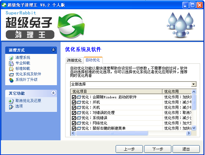Viewport: 205px width, 155px height.
Task: Collapse the 清理方式 panel chevron
Action: (53, 50)
